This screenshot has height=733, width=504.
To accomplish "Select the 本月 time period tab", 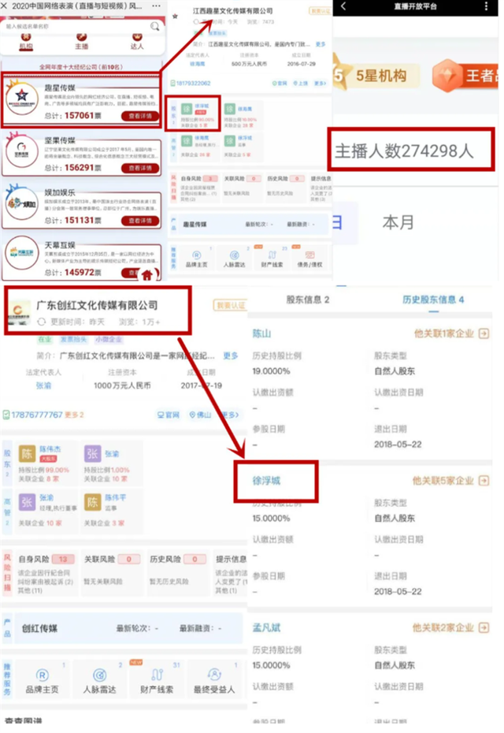I will [x=398, y=222].
